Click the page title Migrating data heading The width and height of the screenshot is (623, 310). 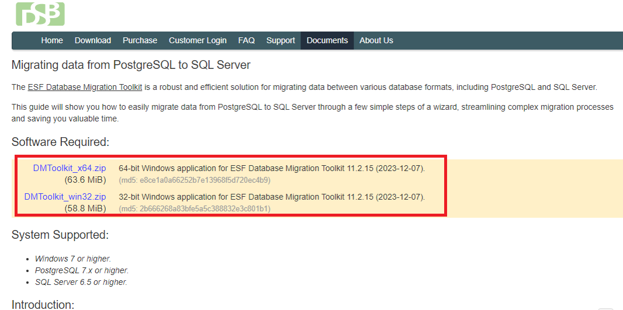pyautogui.click(x=131, y=65)
